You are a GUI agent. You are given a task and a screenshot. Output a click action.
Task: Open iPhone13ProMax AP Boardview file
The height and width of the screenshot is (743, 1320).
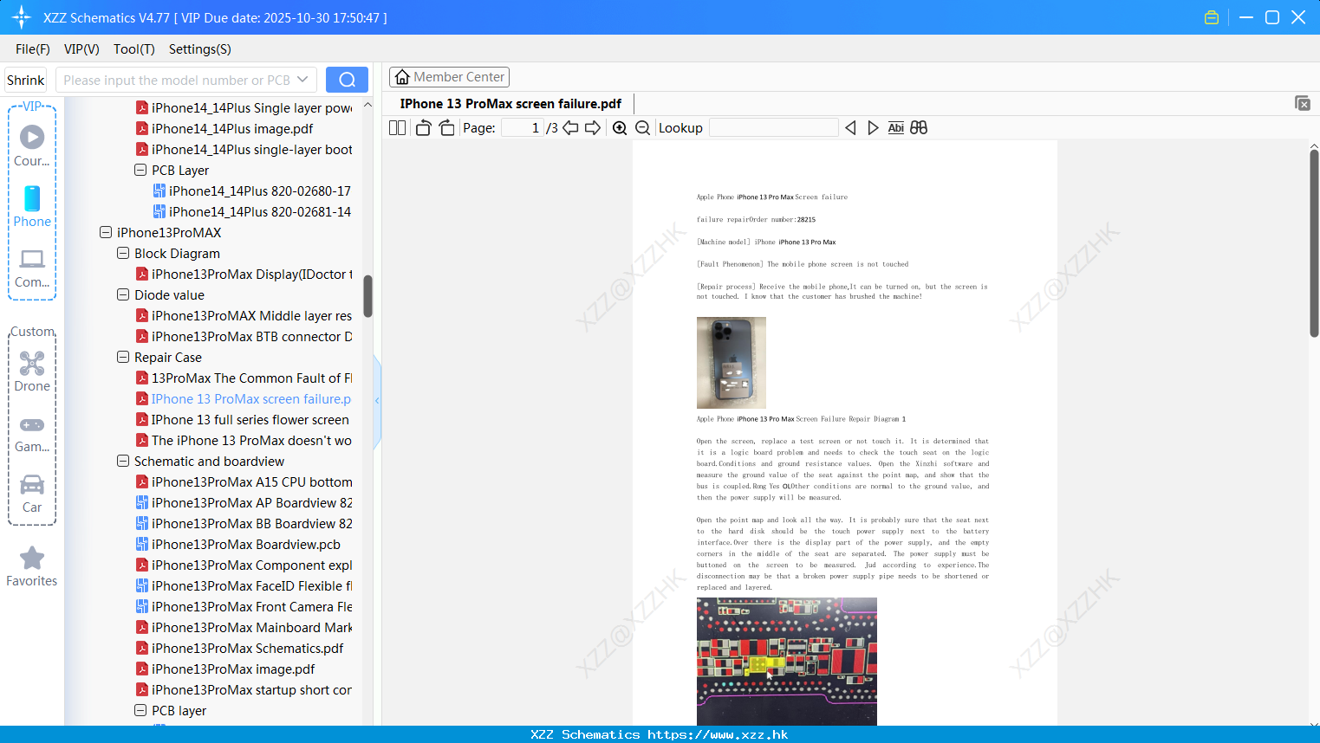click(244, 503)
